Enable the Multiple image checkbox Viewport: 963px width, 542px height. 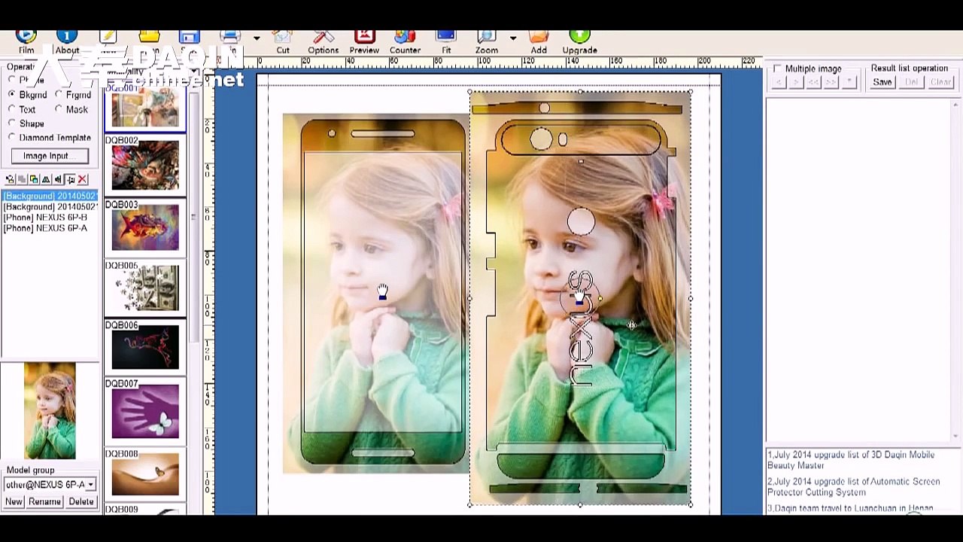(x=778, y=69)
